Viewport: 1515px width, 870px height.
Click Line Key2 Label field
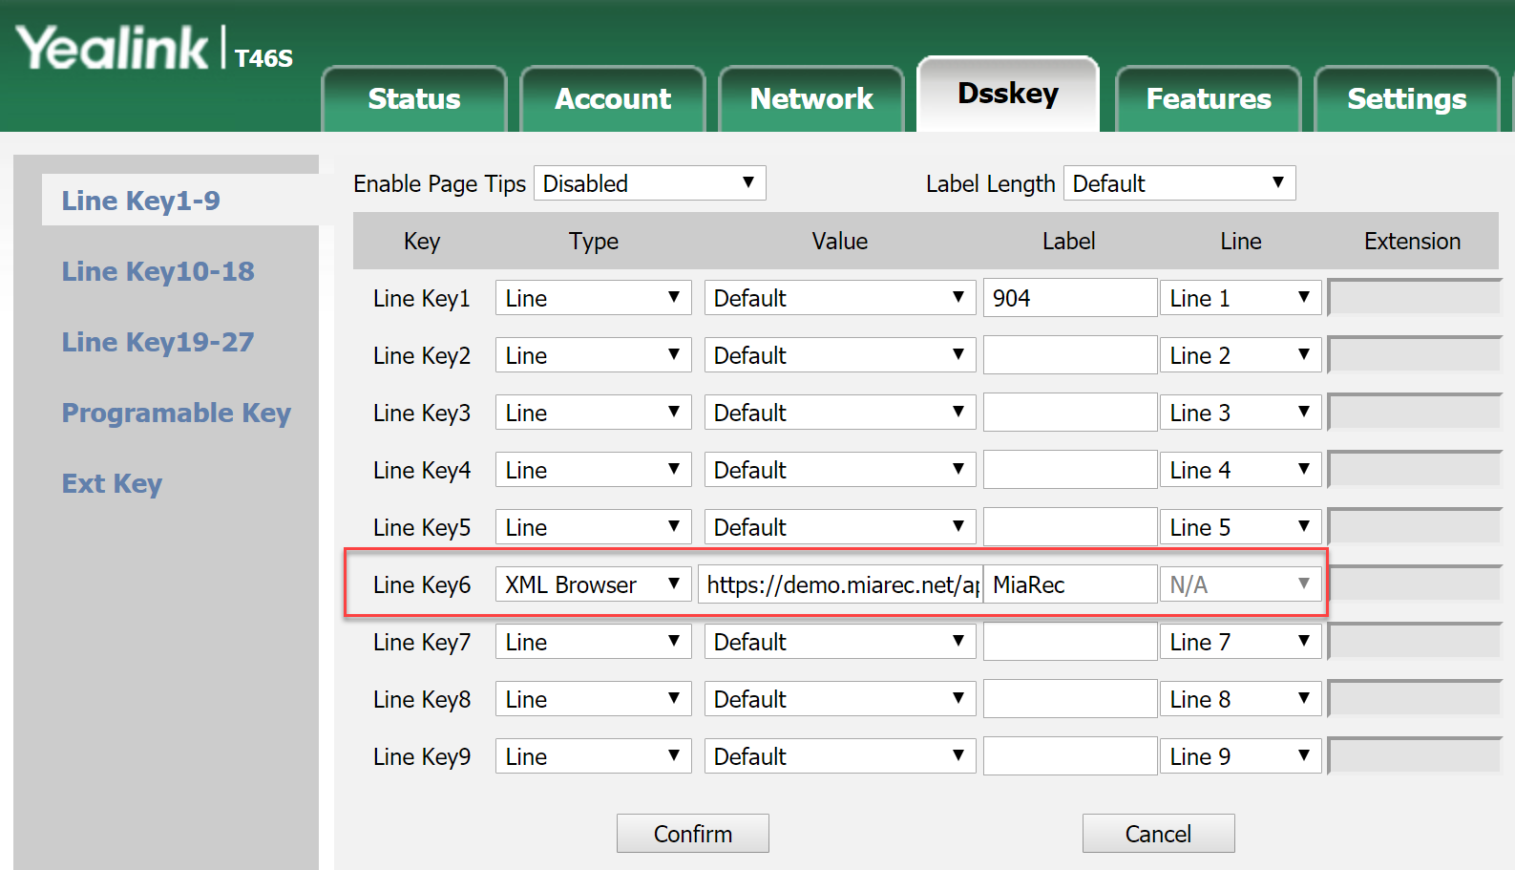[x=1070, y=355]
